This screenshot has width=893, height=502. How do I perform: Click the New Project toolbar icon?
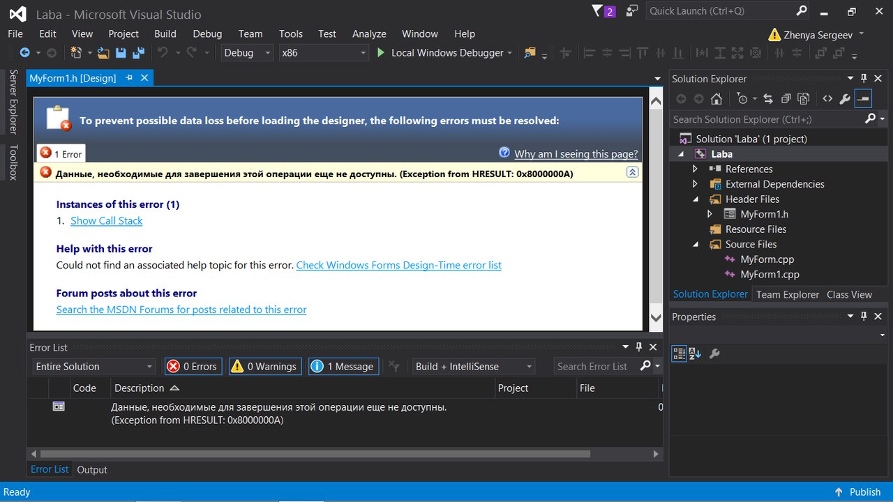click(x=77, y=53)
